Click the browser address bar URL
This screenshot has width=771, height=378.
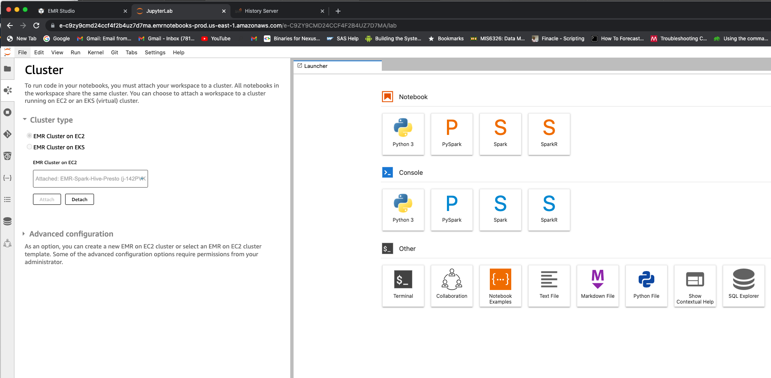pyautogui.click(x=228, y=26)
